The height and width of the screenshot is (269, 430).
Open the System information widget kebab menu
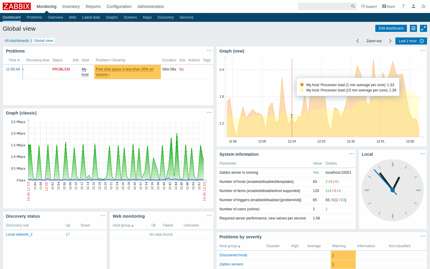tap(352, 153)
